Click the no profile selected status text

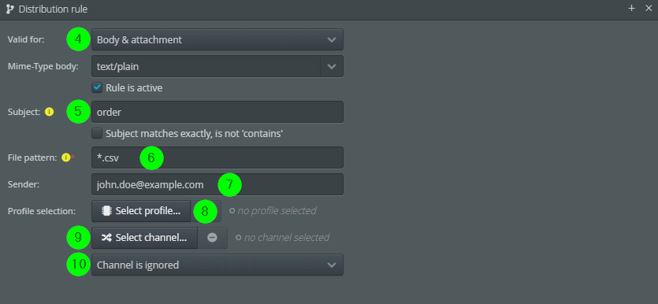(277, 211)
